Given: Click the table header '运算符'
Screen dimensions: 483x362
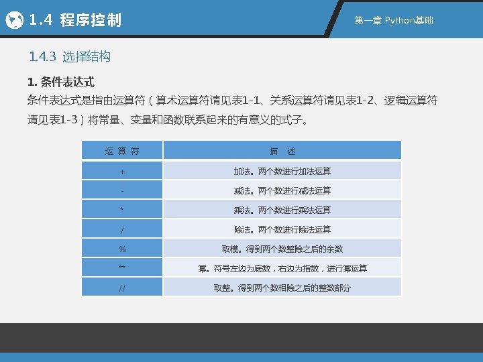Looking at the screenshot, I should 122,150.
